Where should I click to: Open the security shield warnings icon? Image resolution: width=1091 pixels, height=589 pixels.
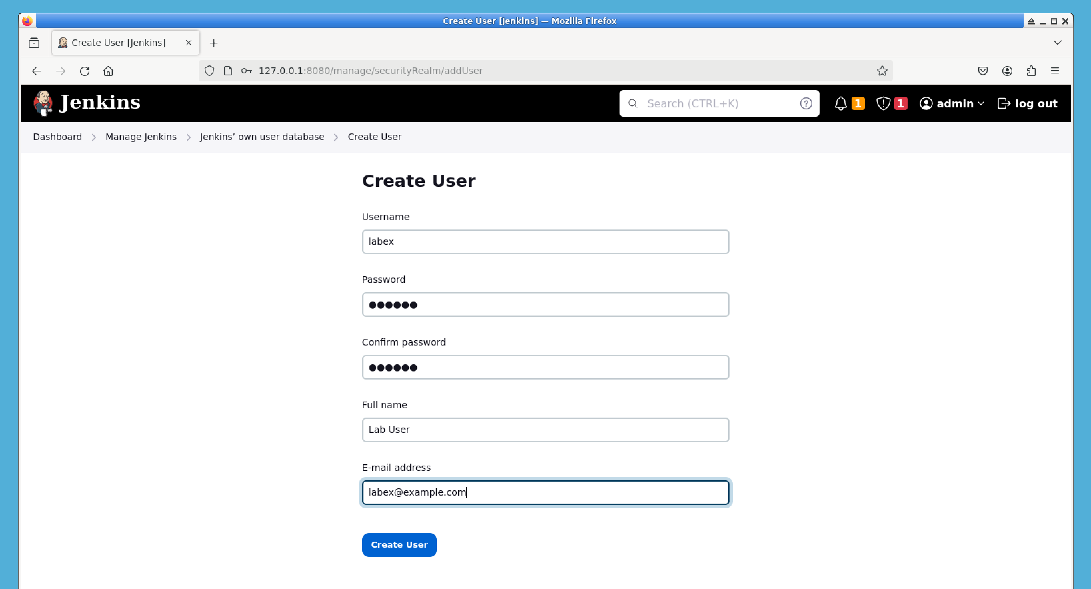pos(884,103)
